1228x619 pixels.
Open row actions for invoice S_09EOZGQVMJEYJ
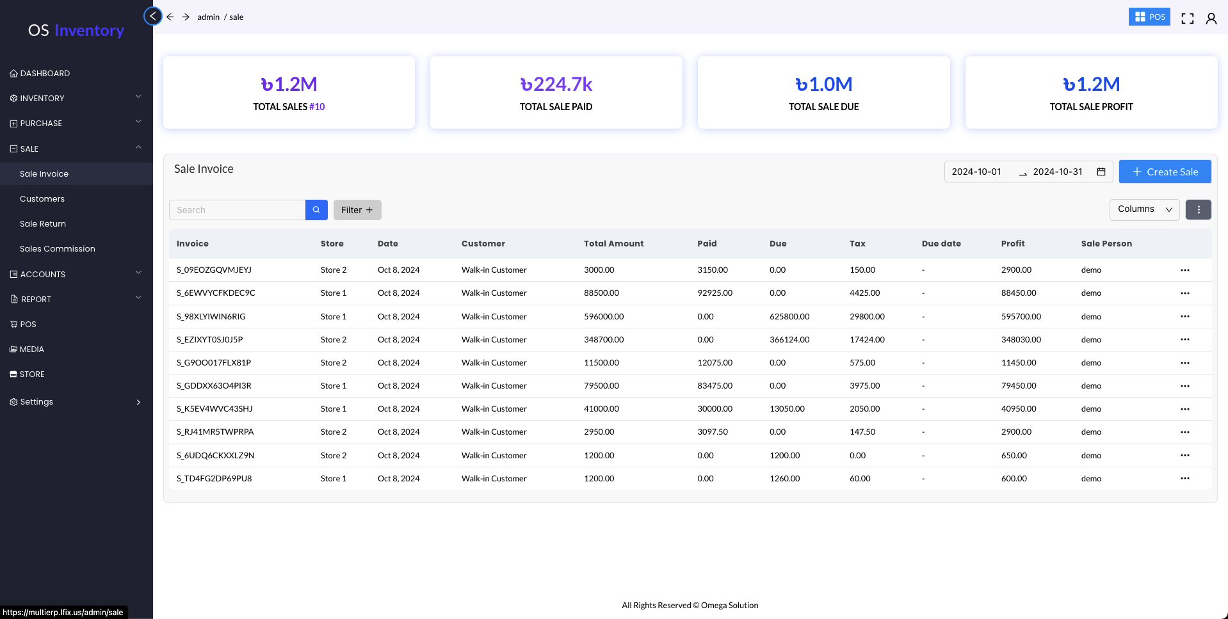tap(1184, 270)
